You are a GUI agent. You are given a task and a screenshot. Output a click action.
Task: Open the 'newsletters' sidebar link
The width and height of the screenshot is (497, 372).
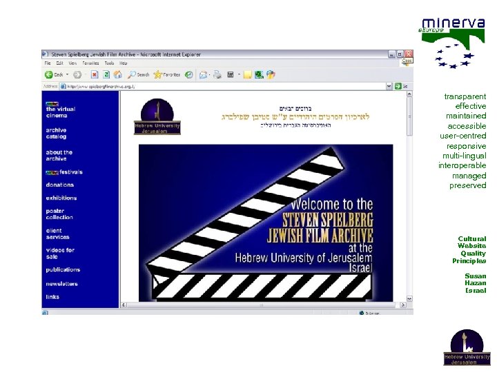click(x=62, y=284)
